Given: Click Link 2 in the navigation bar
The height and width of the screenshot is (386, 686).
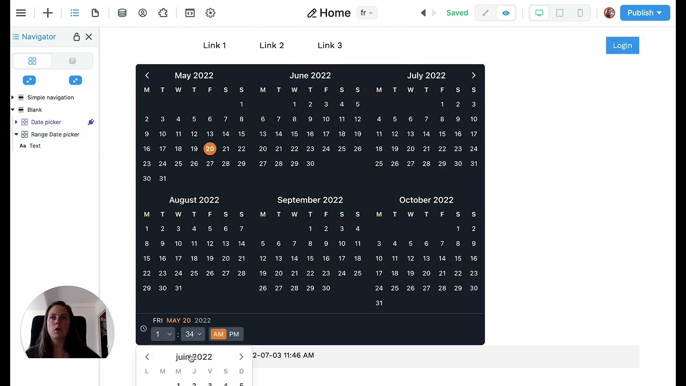Looking at the screenshot, I should tap(272, 46).
